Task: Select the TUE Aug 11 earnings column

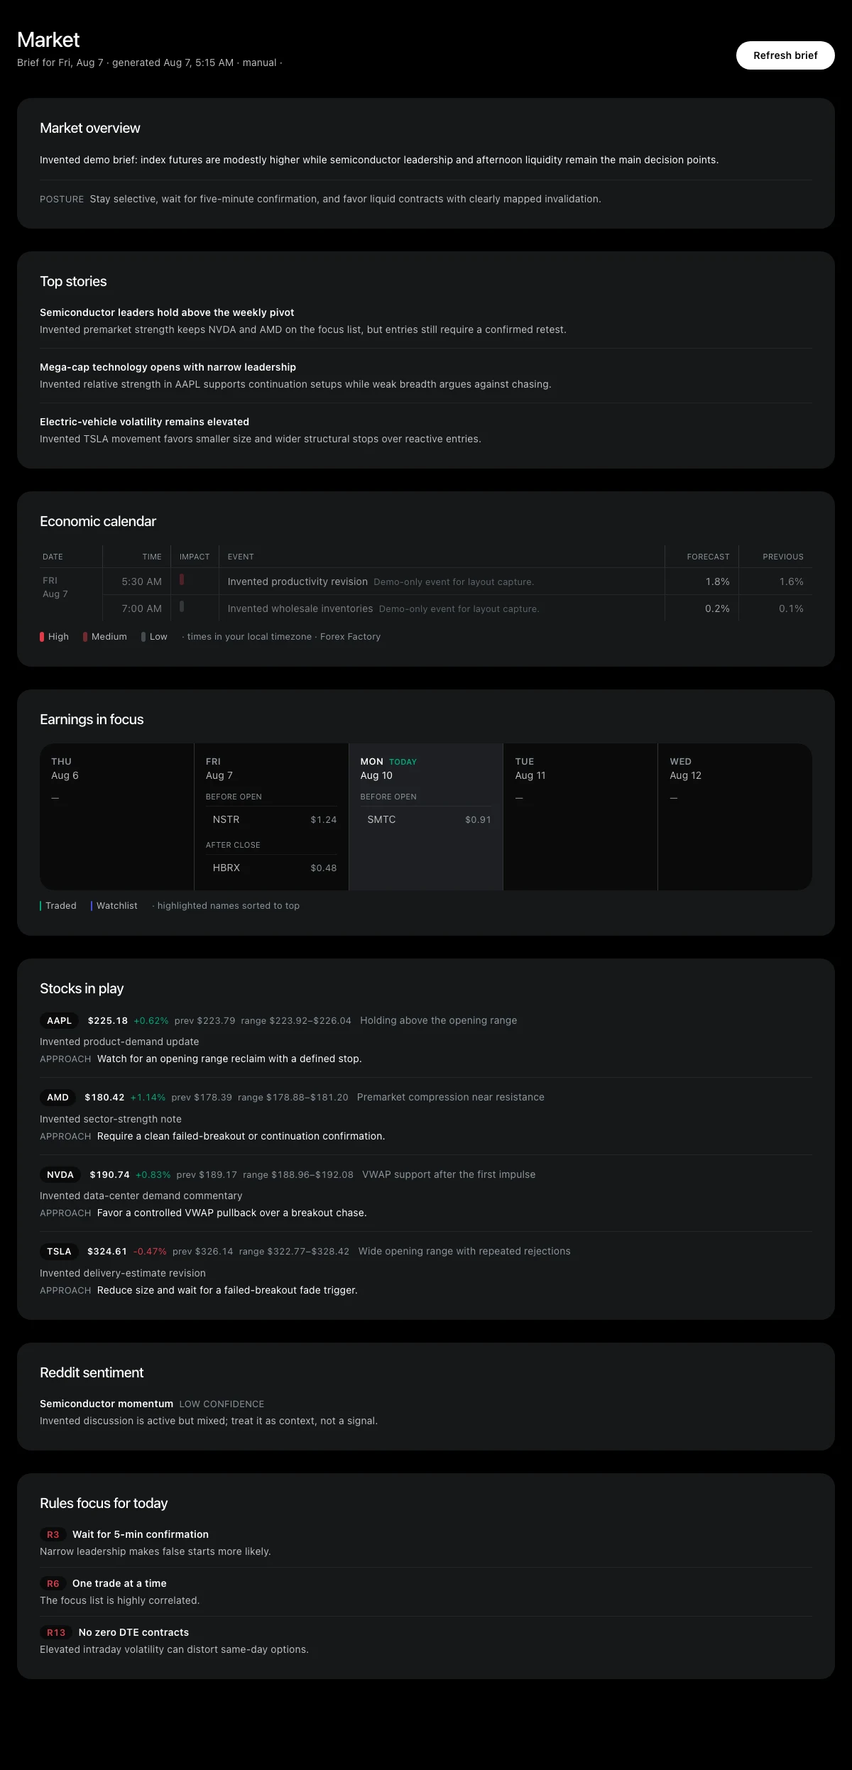Action: tap(581, 816)
